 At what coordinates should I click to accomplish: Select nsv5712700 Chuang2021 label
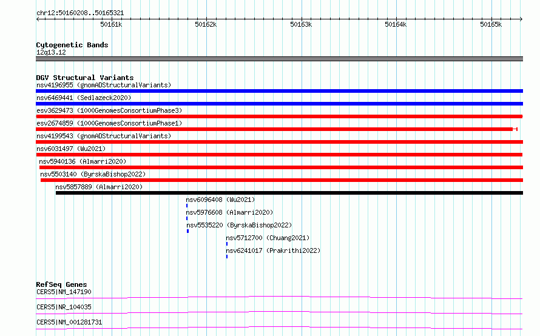pyautogui.click(x=268, y=238)
